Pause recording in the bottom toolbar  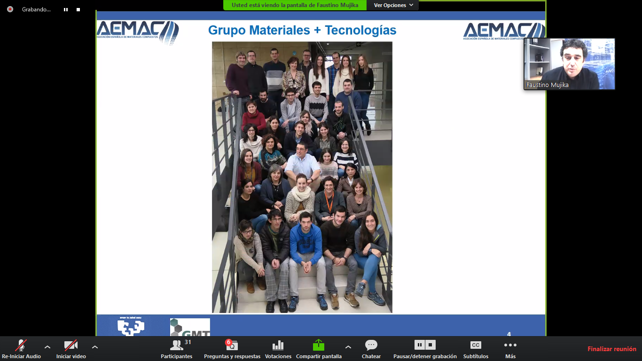click(x=420, y=345)
